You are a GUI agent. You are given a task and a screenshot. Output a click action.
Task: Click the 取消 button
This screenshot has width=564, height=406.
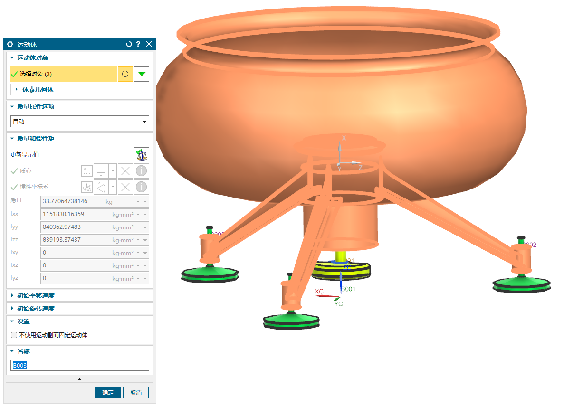136,393
